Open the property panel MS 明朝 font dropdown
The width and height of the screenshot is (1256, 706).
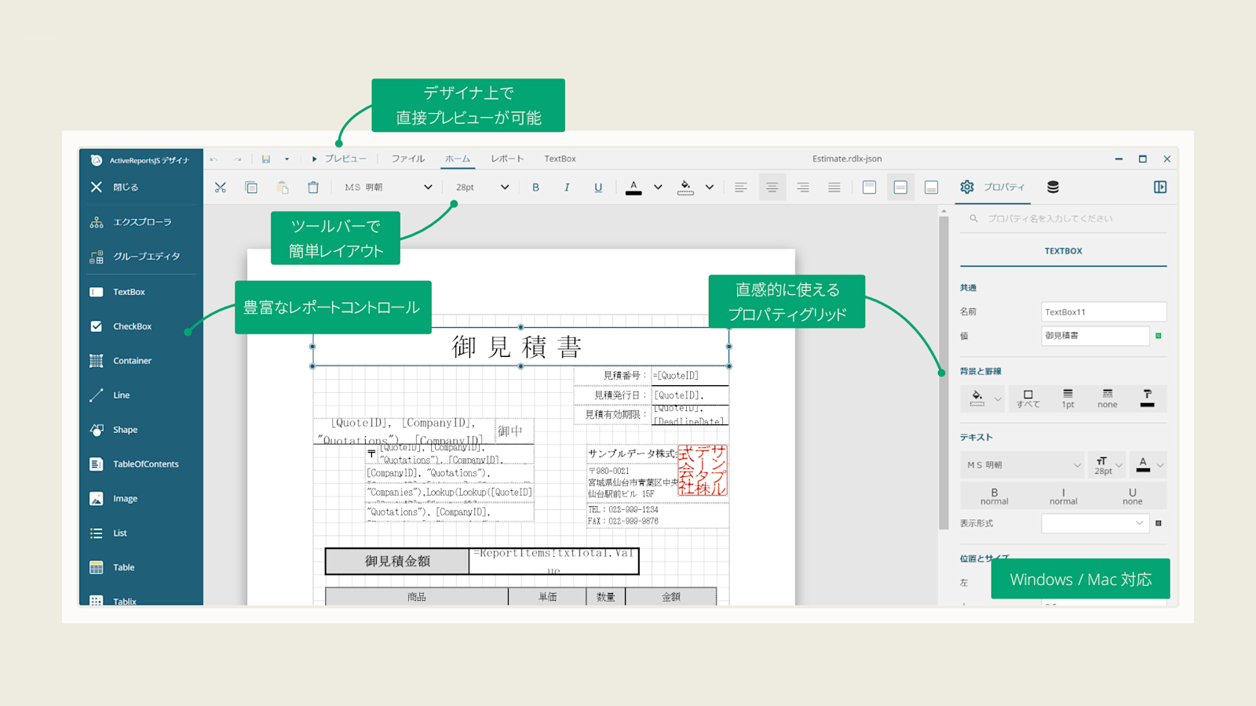[x=1022, y=465]
